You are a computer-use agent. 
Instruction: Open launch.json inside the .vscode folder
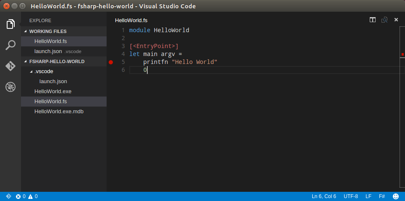[63, 81]
